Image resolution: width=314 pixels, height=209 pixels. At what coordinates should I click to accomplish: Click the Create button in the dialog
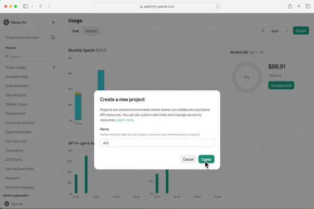(x=206, y=159)
